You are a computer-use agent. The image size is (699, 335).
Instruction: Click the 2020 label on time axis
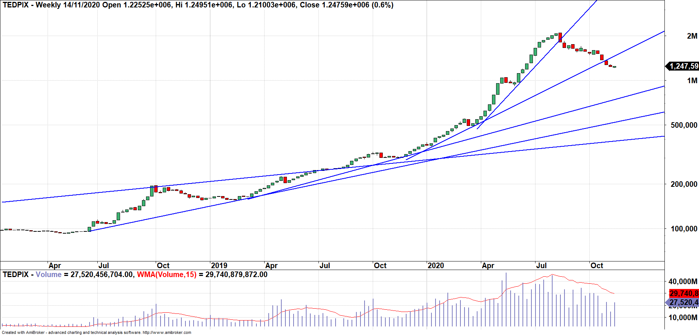[x=436, y=266]
